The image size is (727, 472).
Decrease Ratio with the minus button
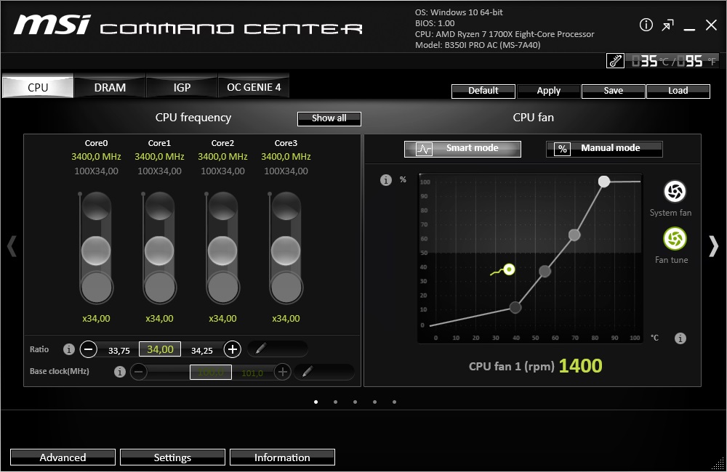(88, 349)
